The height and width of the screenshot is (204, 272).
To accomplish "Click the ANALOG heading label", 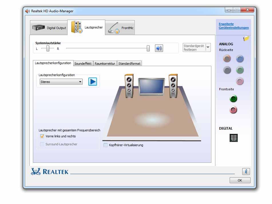I will 226,44.
